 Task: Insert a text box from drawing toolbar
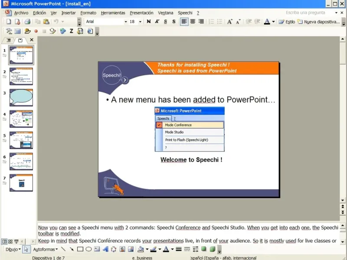click(x=97, y=249)
